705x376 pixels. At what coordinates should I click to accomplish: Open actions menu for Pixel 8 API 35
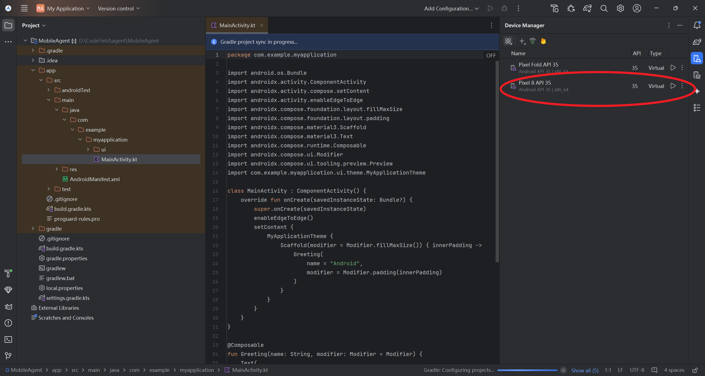click(x=682, y=86)
